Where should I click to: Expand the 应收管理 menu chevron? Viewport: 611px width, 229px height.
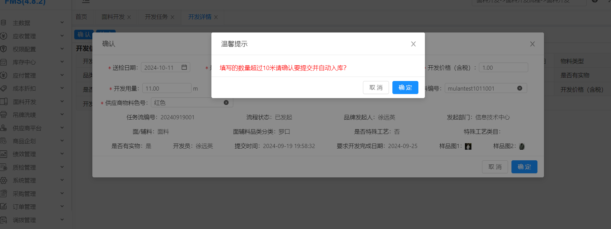(x=62, y=36)
